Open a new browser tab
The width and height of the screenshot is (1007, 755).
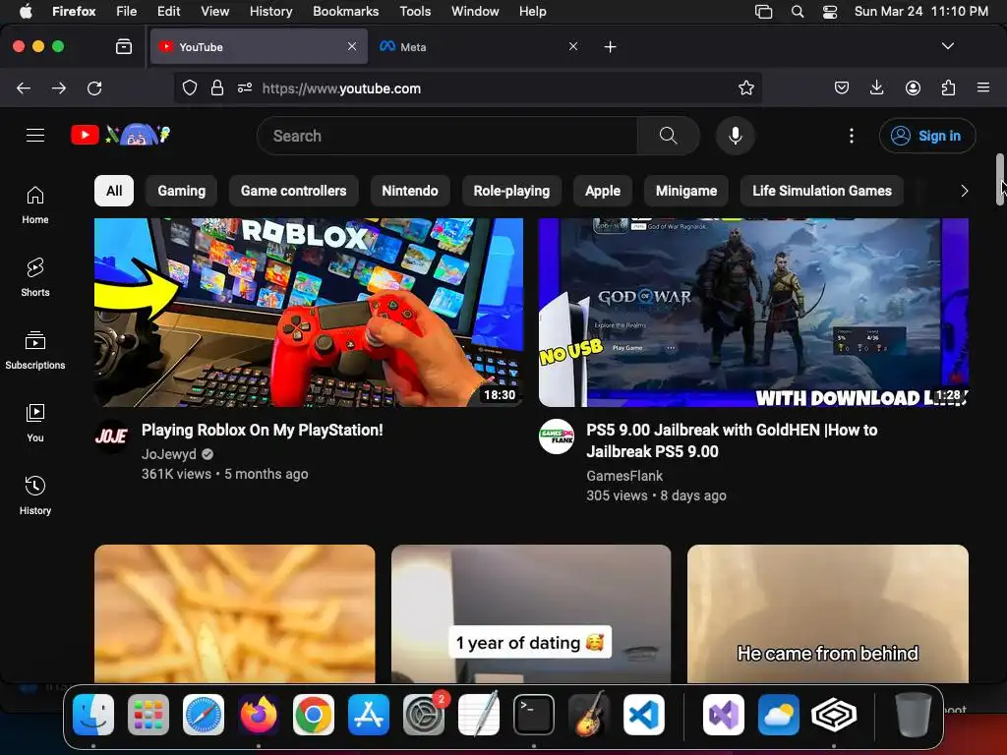(x=610, y=46)
